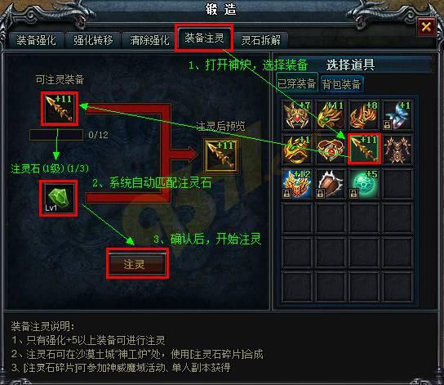Switch to the 灵石拆解 tab
444x385 pixels.
coord(261,40)
